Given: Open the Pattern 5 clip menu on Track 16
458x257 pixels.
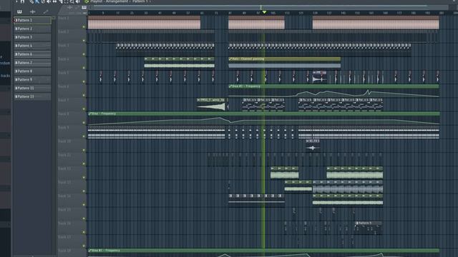Looking at the screenshot, I should tap(357, 223).
